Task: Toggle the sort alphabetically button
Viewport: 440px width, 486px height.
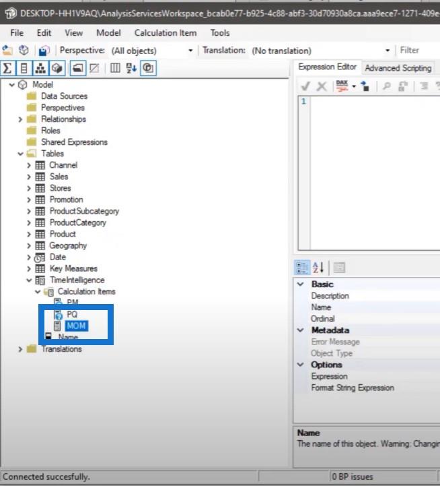Action: pyautogui.click(x=131, y=68)
